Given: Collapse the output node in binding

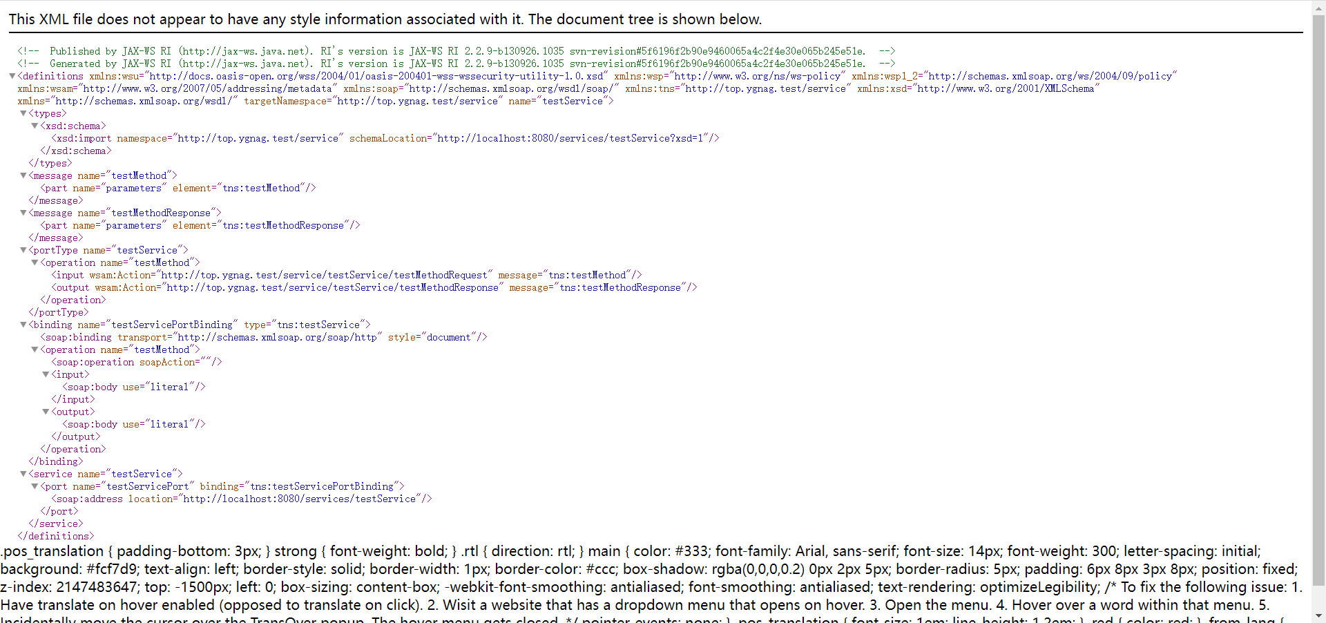Looking at the screenshot, I should (46, 412).
